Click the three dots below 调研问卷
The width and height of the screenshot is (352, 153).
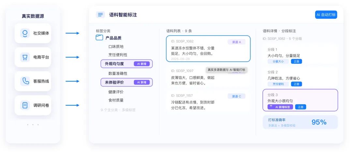point(33,125)
